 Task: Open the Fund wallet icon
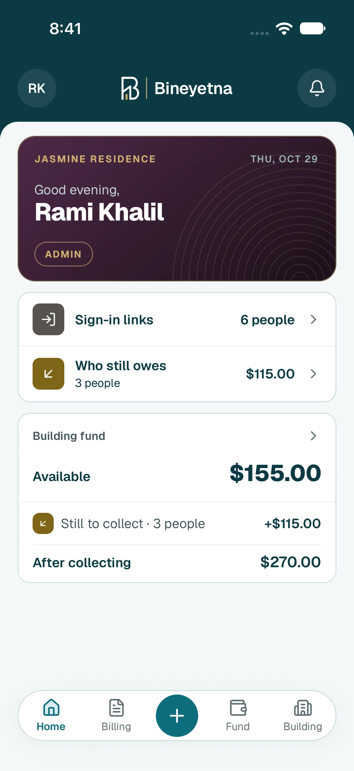pyautogui.click(x=238, y=708)
